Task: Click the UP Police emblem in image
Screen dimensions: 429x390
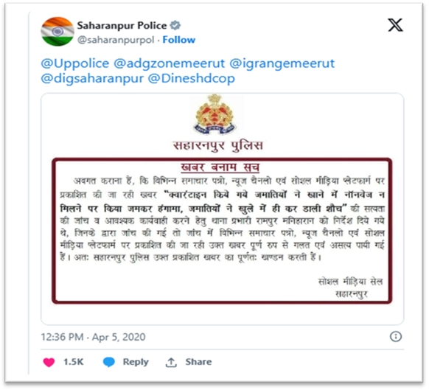Action: click(x=214, y=114)
